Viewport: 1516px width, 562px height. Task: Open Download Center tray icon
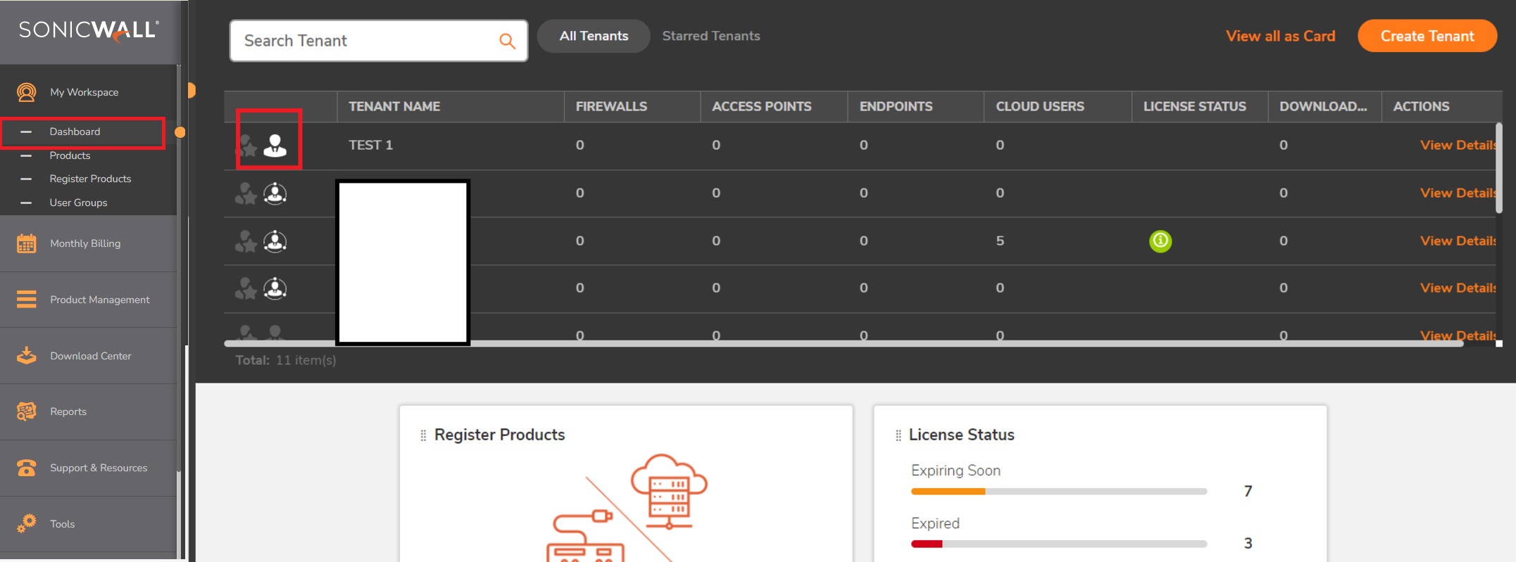click(x=27, y=356)
